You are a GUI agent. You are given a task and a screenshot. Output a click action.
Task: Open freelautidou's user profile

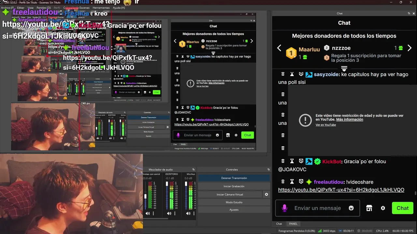pos(328,182)
